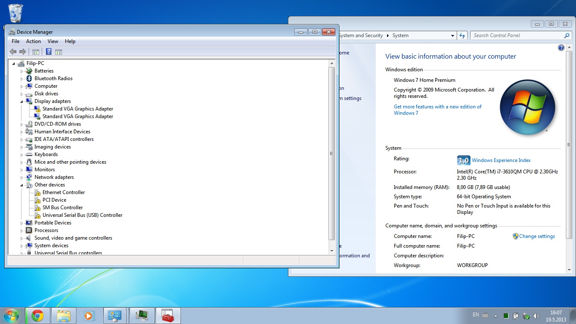Click the Device Manager vertical scrollbar down arrow
This screenshot has width=576, height=324.
(331, 251)
